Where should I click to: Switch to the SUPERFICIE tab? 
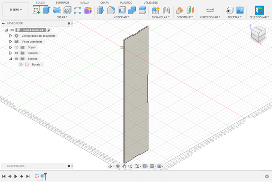(62, 3)
